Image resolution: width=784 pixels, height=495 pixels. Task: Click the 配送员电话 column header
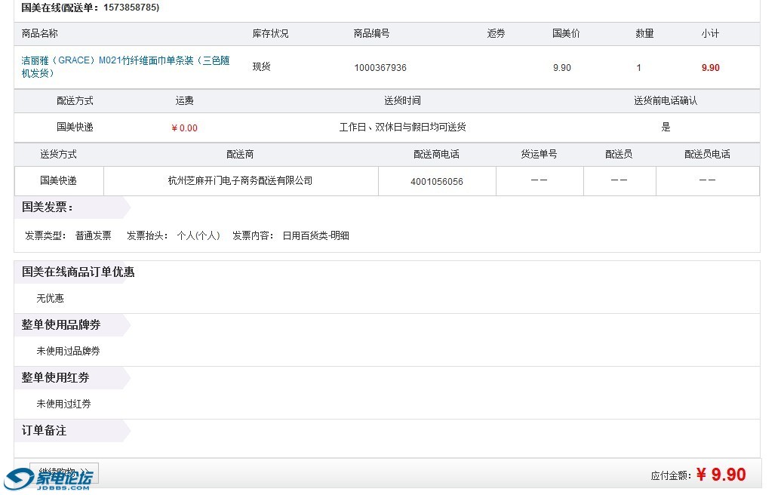pos(707,154)
